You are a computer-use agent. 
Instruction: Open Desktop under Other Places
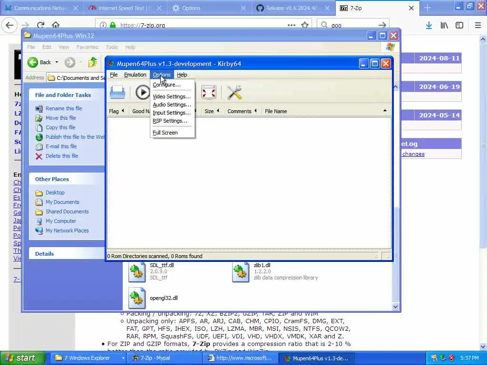55,193
